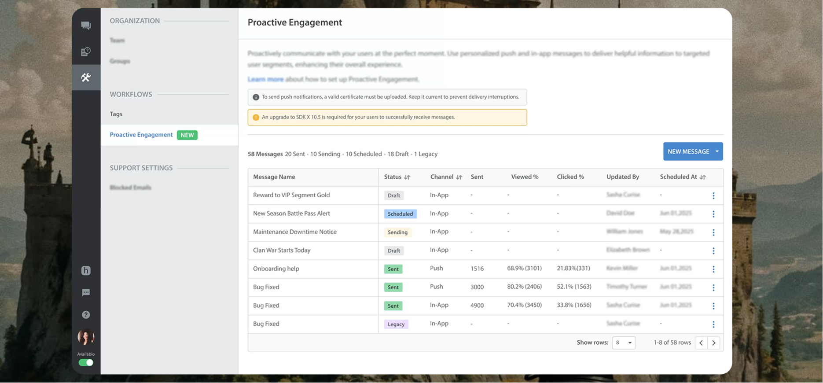Open the conversations chat icon in sidebar

tap(86, 26)
